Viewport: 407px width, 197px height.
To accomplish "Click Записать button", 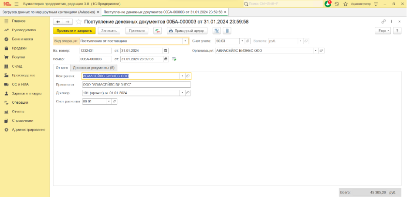I will pyautogui.click(x=109, y=31).
